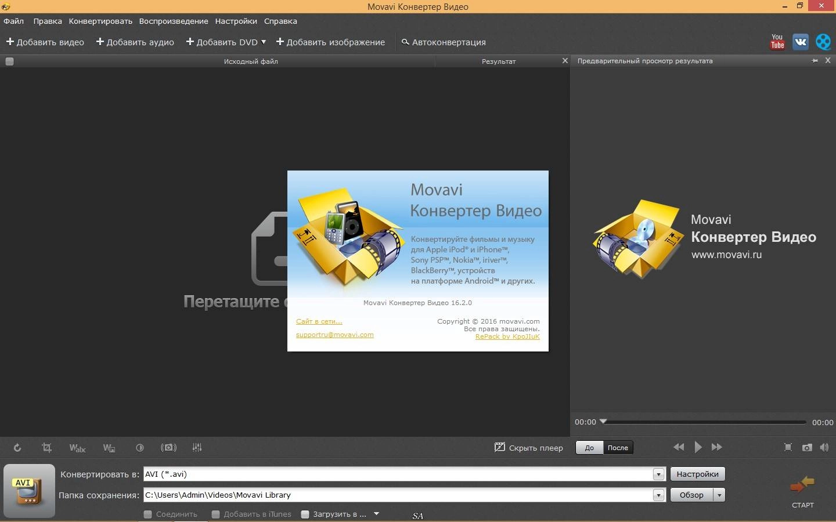
Task: Expand the output format dropdown
Action: pos(658,474)
